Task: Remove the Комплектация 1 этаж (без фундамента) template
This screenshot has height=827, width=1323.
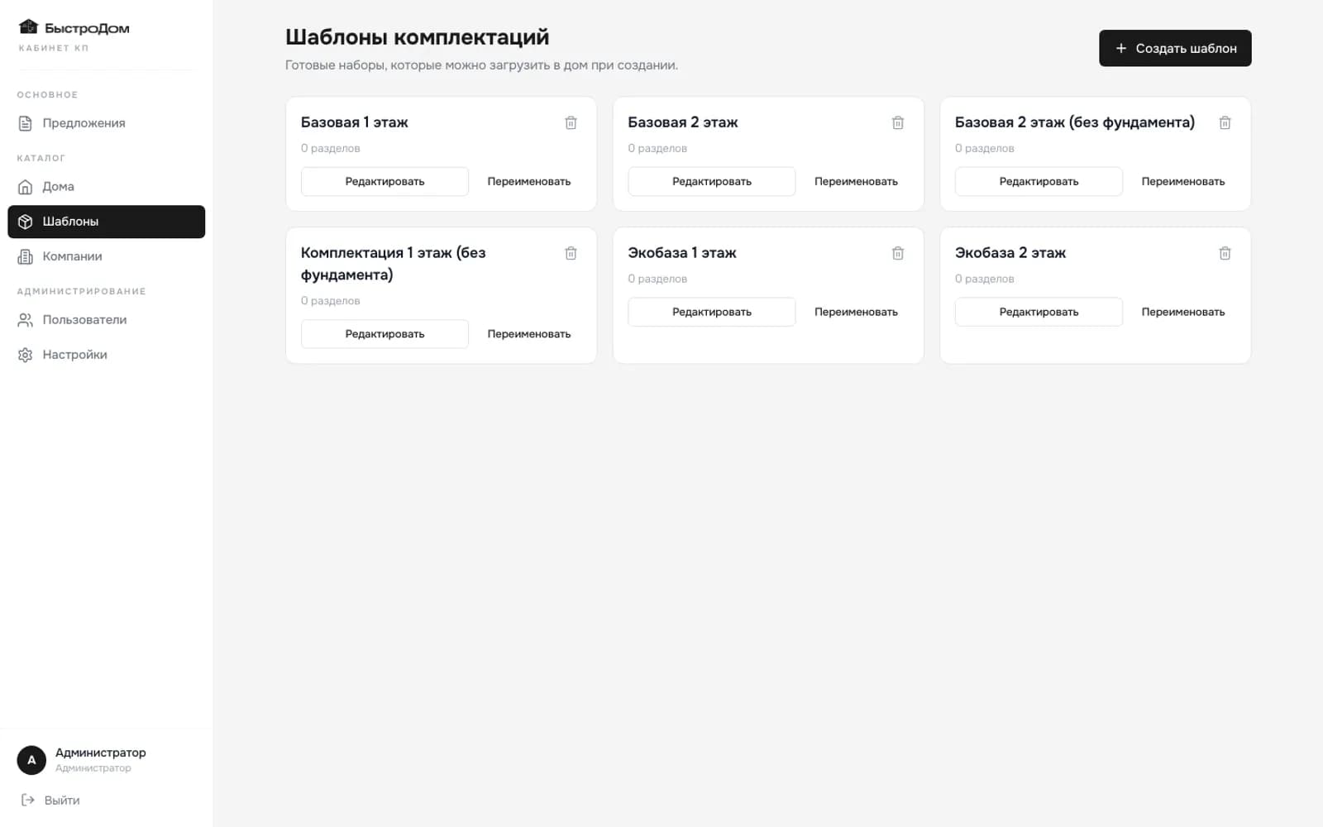Action: 571,253
